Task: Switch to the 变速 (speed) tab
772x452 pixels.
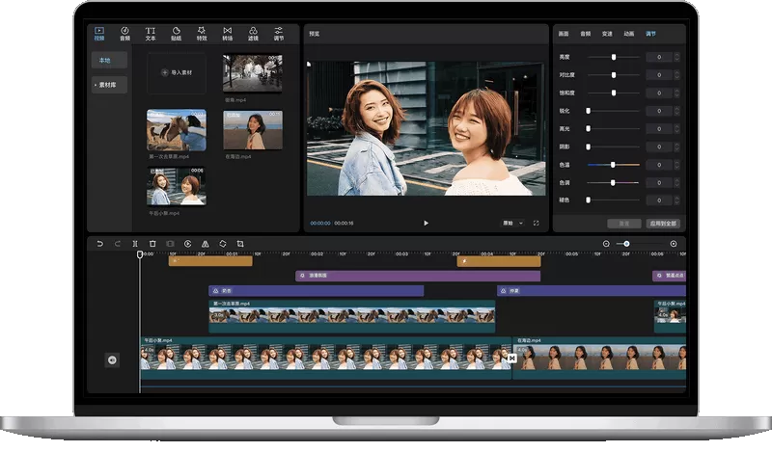Action: (607, 34)
